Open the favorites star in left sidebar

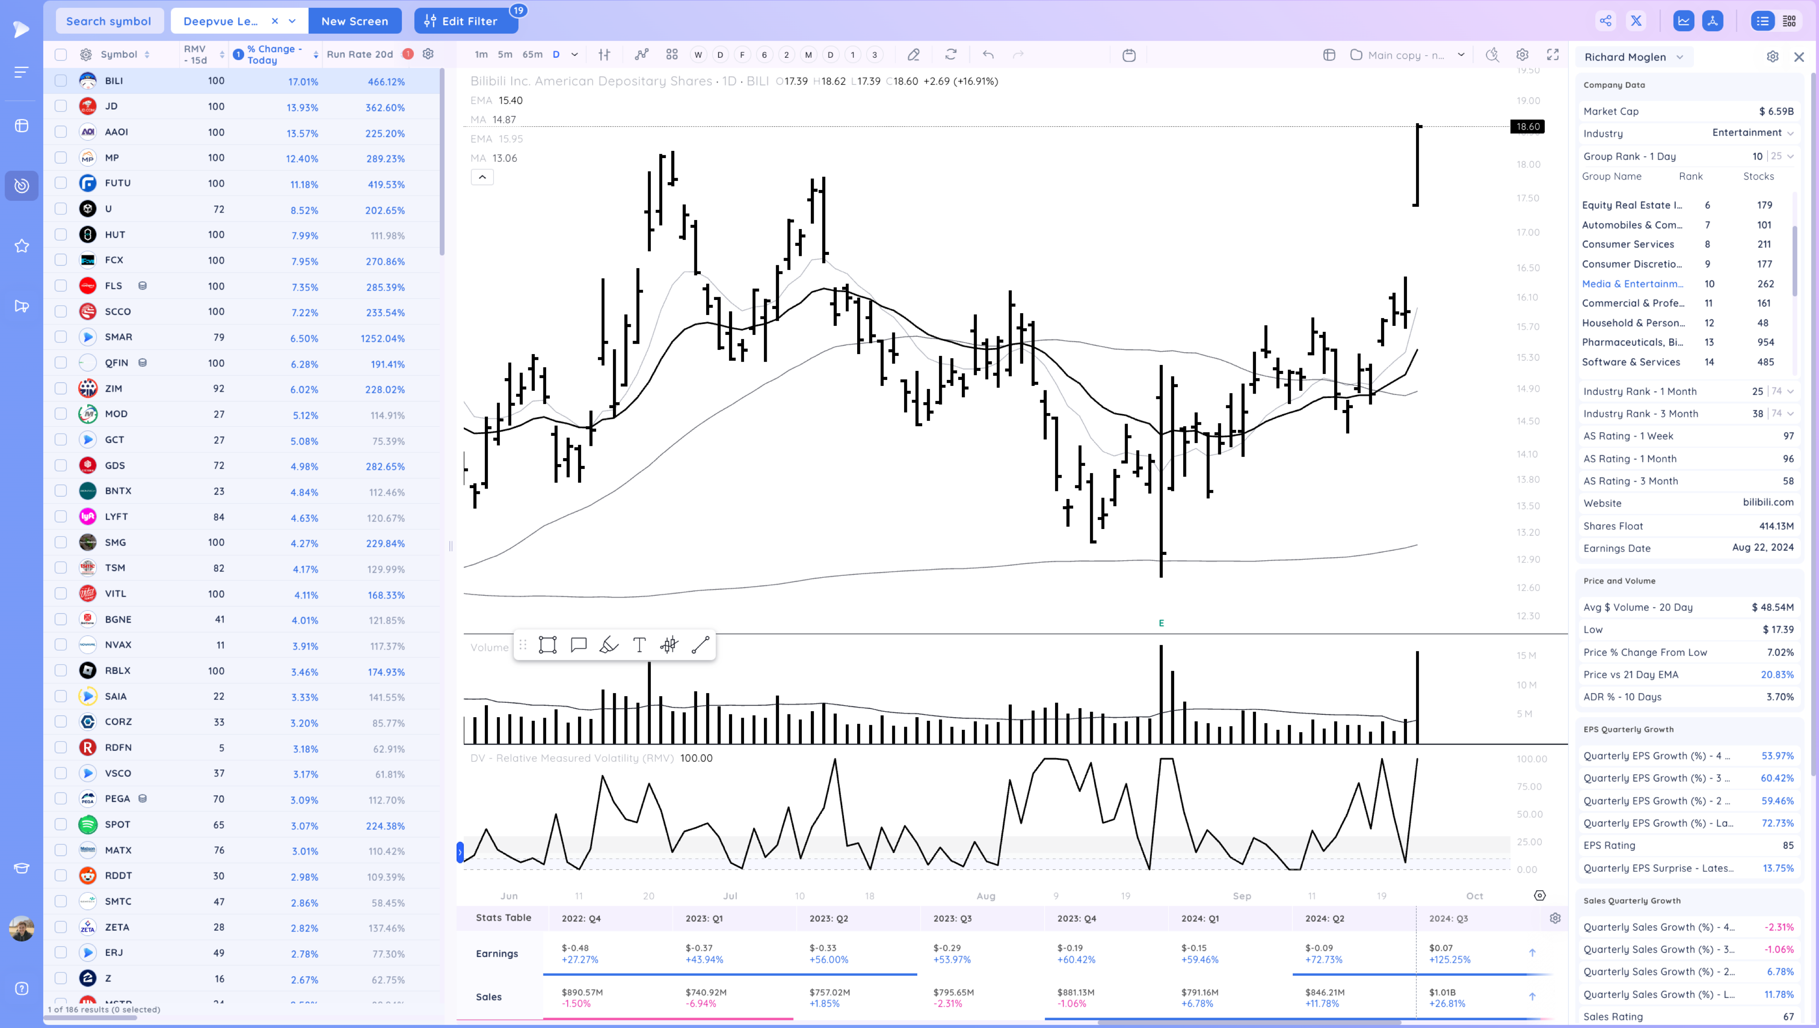(21, 246)
